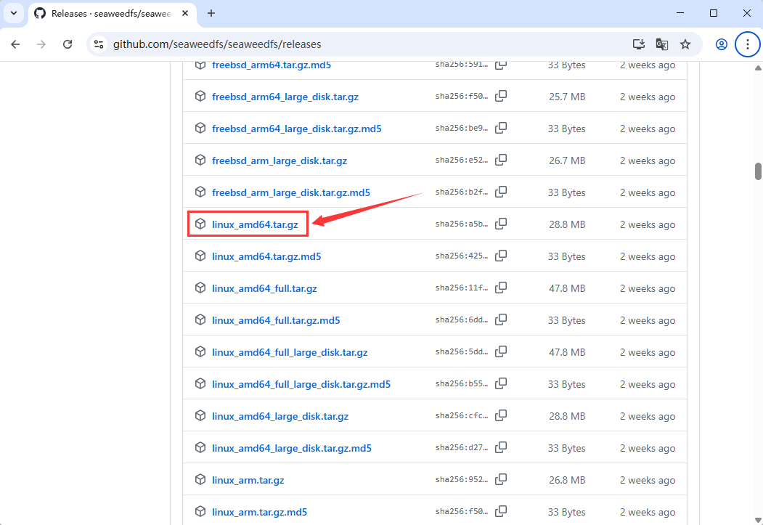This screenshot has width=763, height=525.
Task: Copy sha256 for freebsd_arm64_large_disk.tar.gz.md5
Action: click(x=501, y=128)
